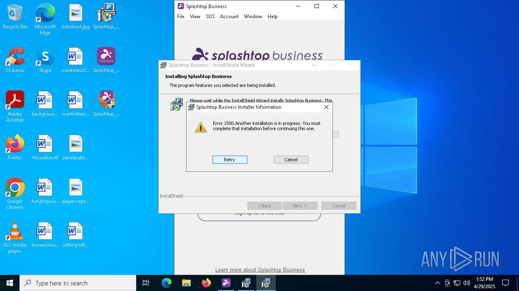Open File menu in Splashtop Business

point(181,17)
